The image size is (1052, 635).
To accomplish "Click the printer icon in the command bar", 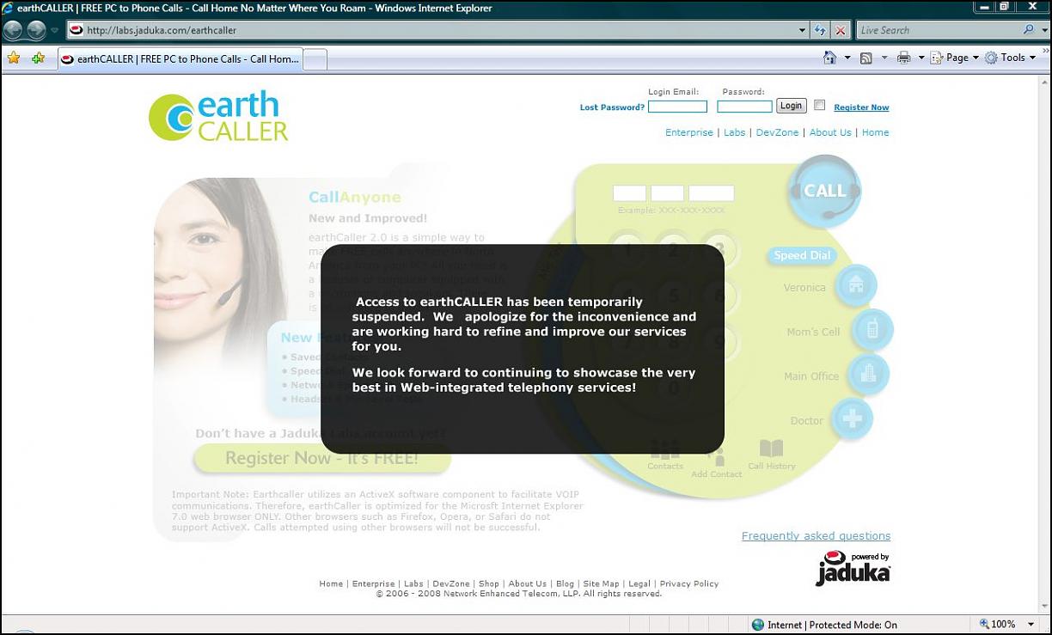I will 903,58.
